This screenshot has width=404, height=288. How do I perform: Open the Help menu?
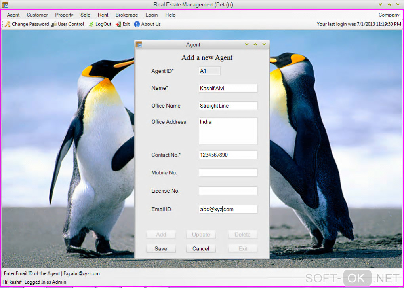[x=170, y=15]
